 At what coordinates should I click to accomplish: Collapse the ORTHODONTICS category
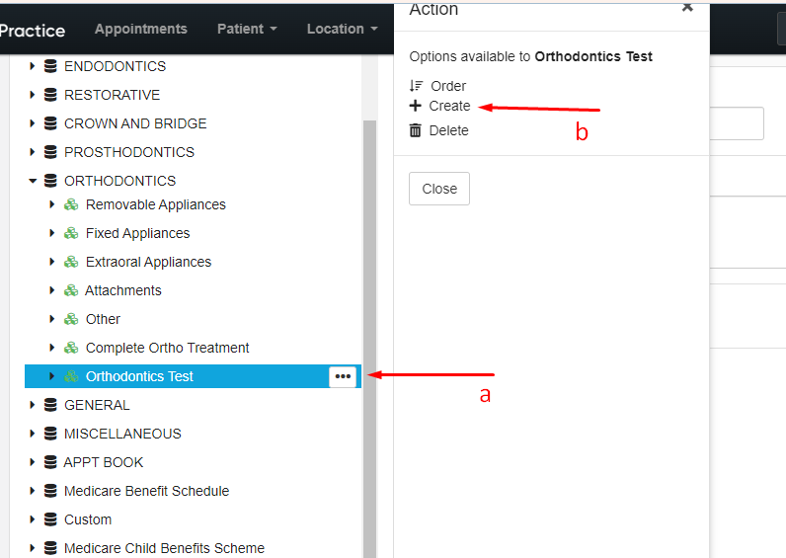[33, 181]
